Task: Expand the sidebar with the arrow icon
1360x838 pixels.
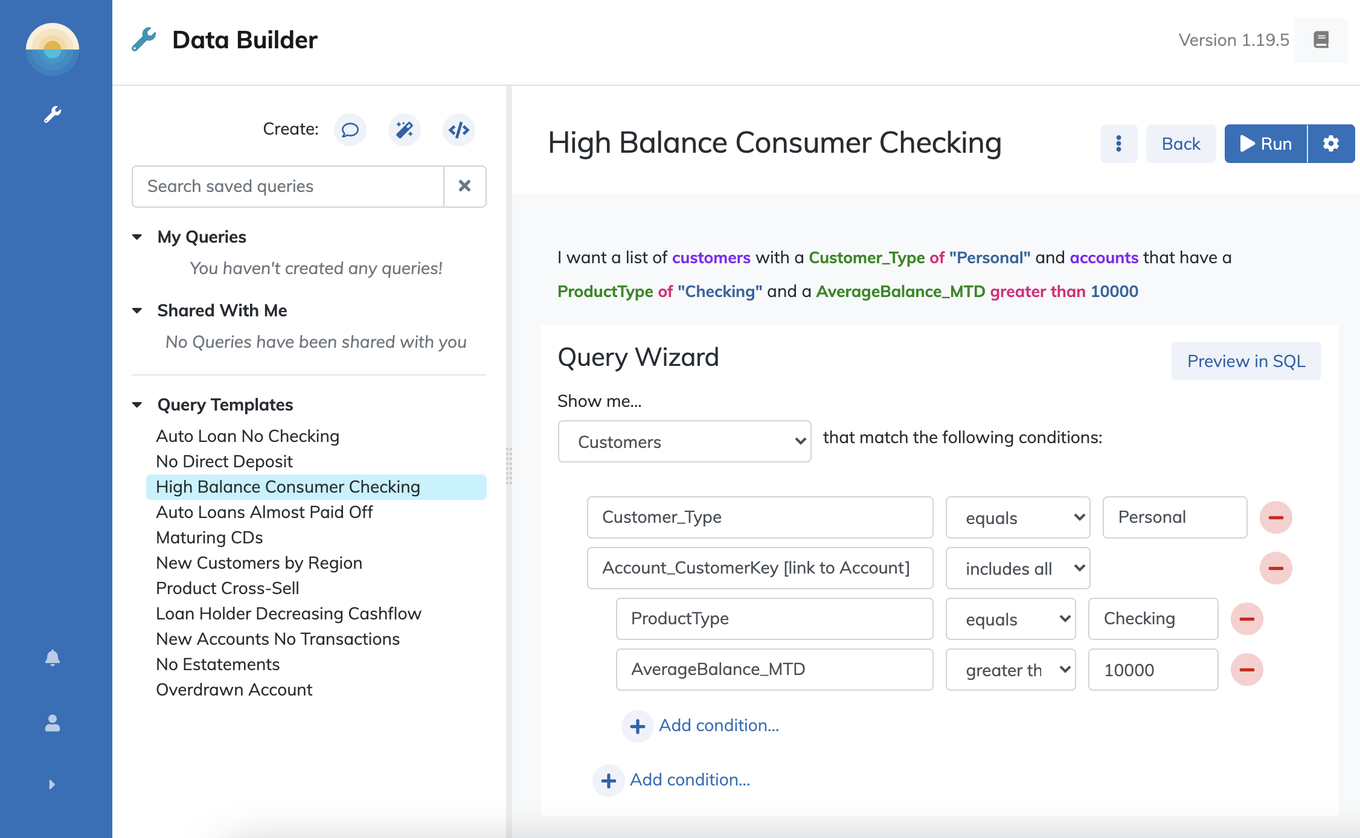Action: pyautogui.click(x=52, y=784)
